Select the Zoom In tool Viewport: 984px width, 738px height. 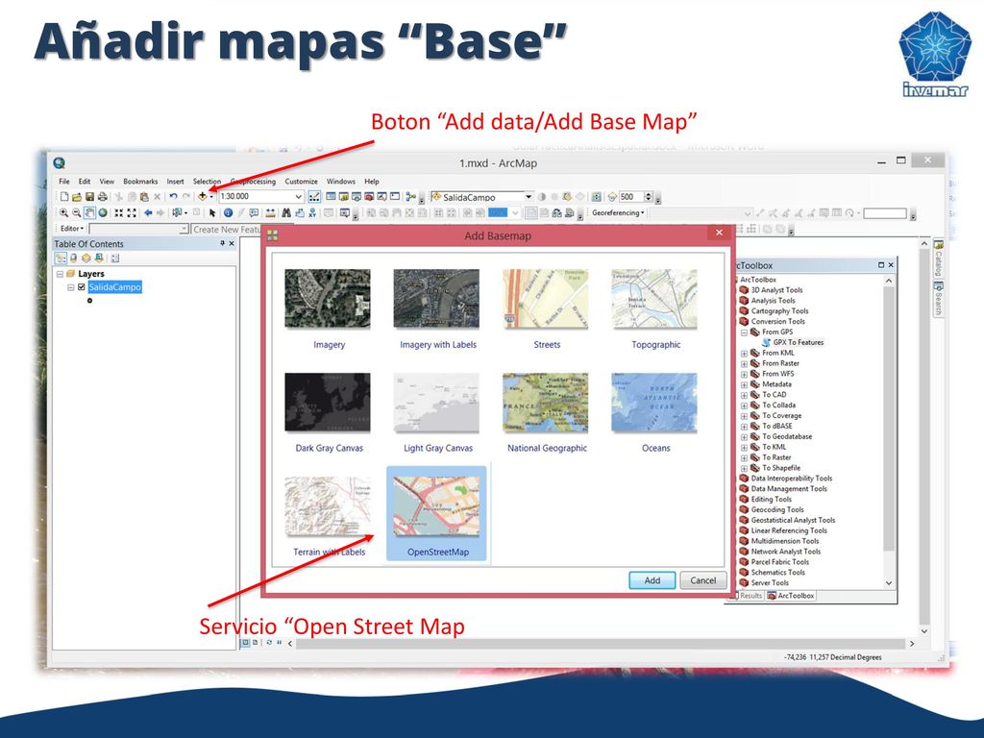point(64,212)
